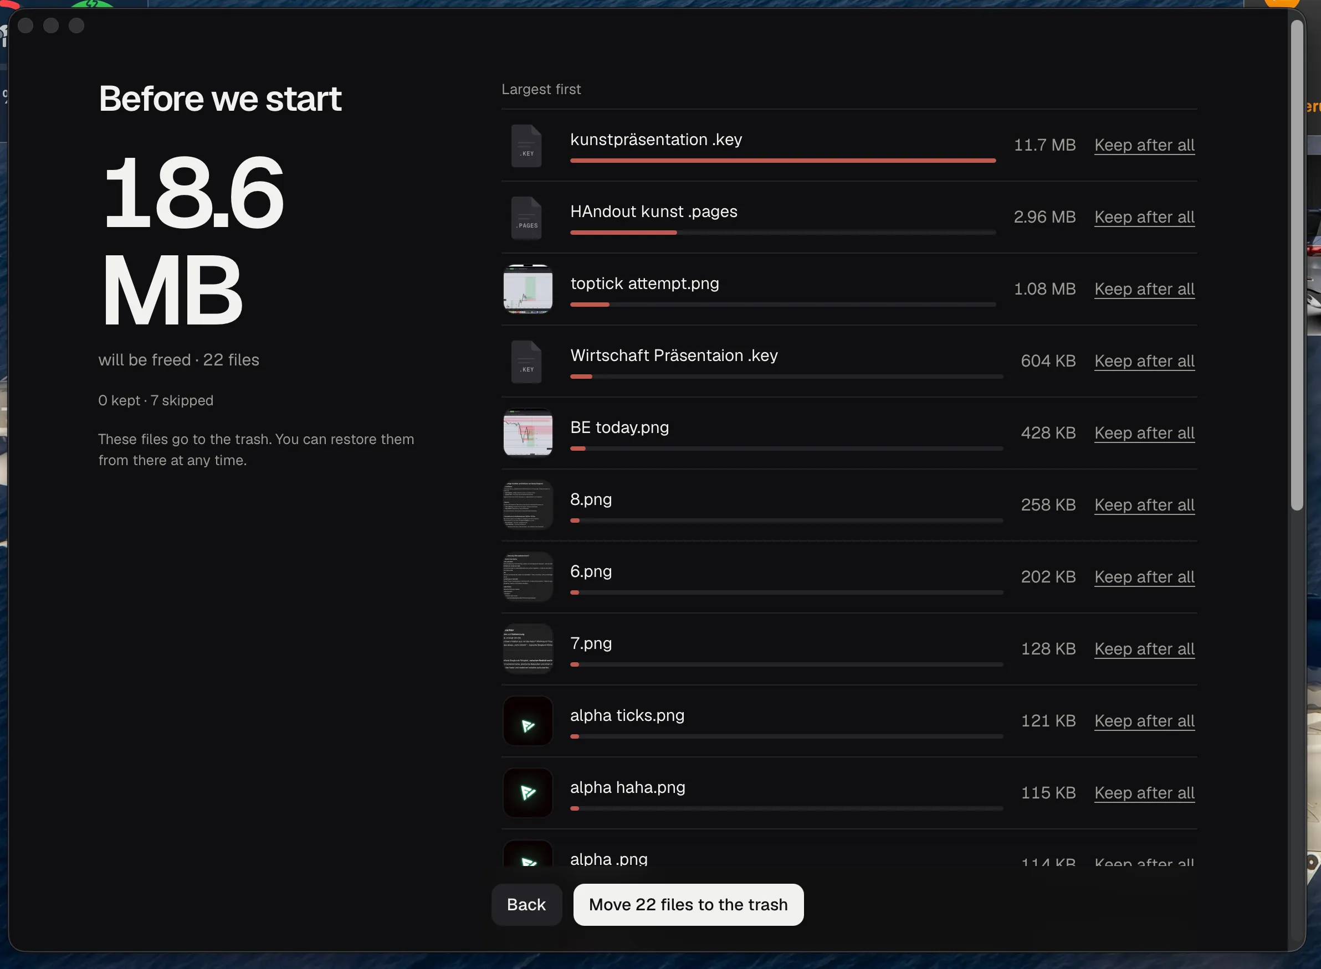1321x969 pixels.
Task: Keep Wirtschaft Präsentaion .key after all
Action: pyautogui.click(x=1144, y=362)
